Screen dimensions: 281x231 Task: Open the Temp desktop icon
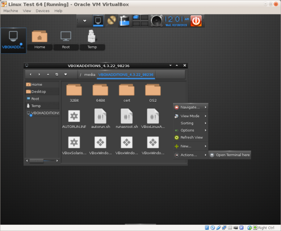[92, 40]
